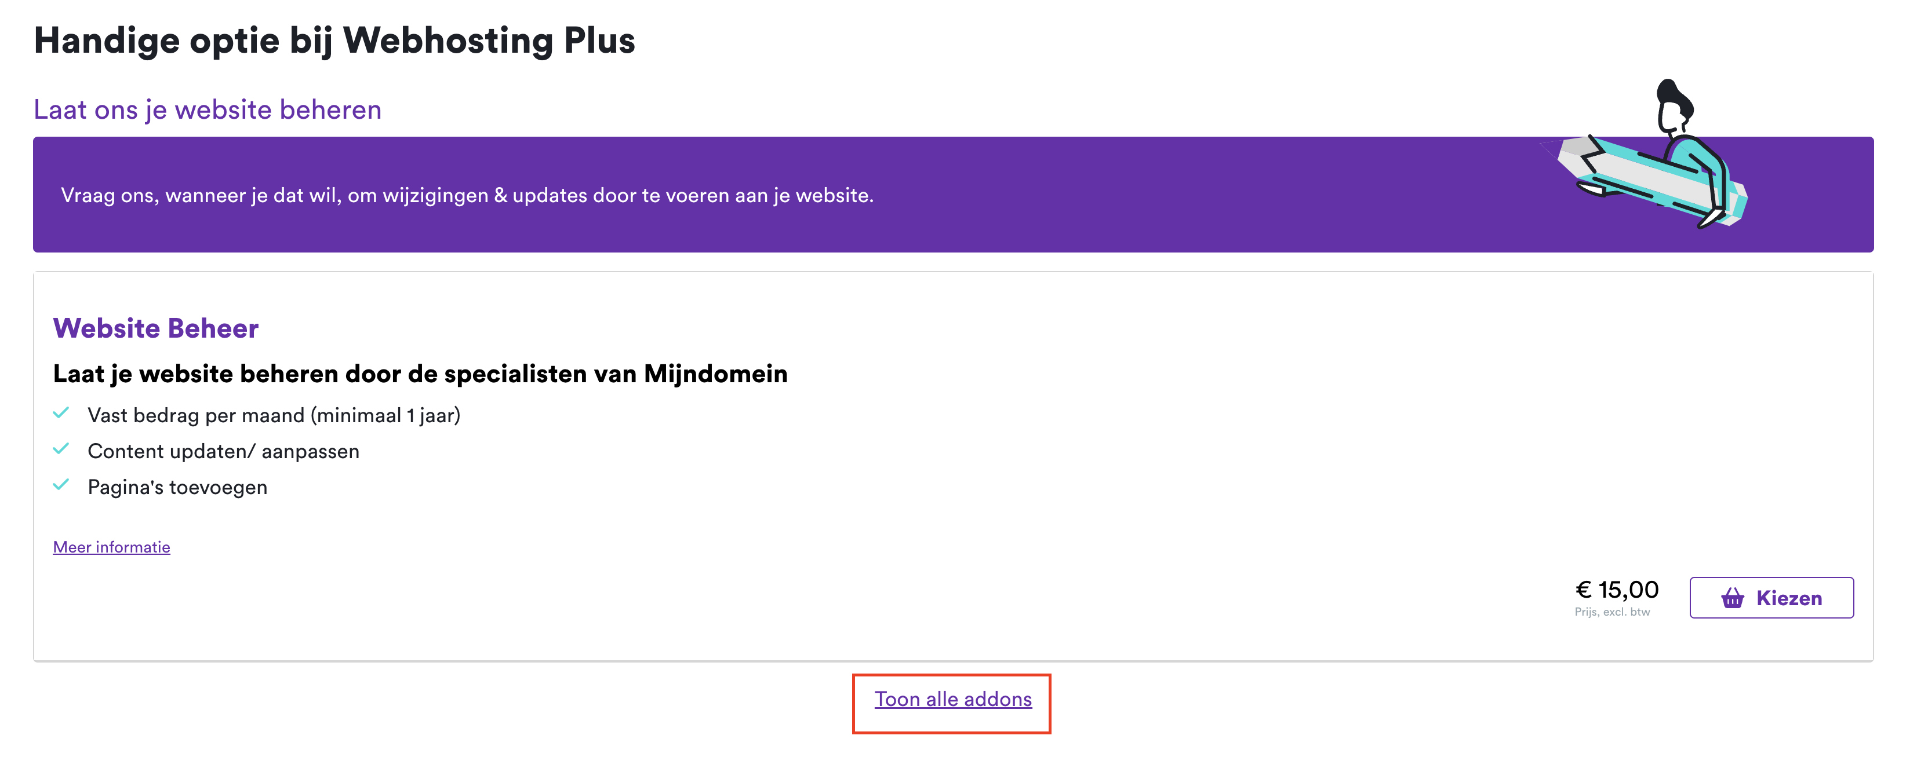Click the Handige optie bij Webhosting Plus heading

pos(334,41)
